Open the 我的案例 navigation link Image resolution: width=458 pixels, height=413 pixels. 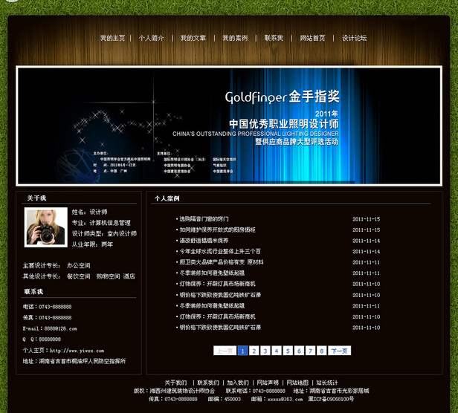click(235, 38)
